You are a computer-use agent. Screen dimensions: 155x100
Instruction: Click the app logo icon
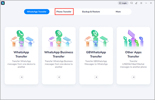[x=3, y=3]
